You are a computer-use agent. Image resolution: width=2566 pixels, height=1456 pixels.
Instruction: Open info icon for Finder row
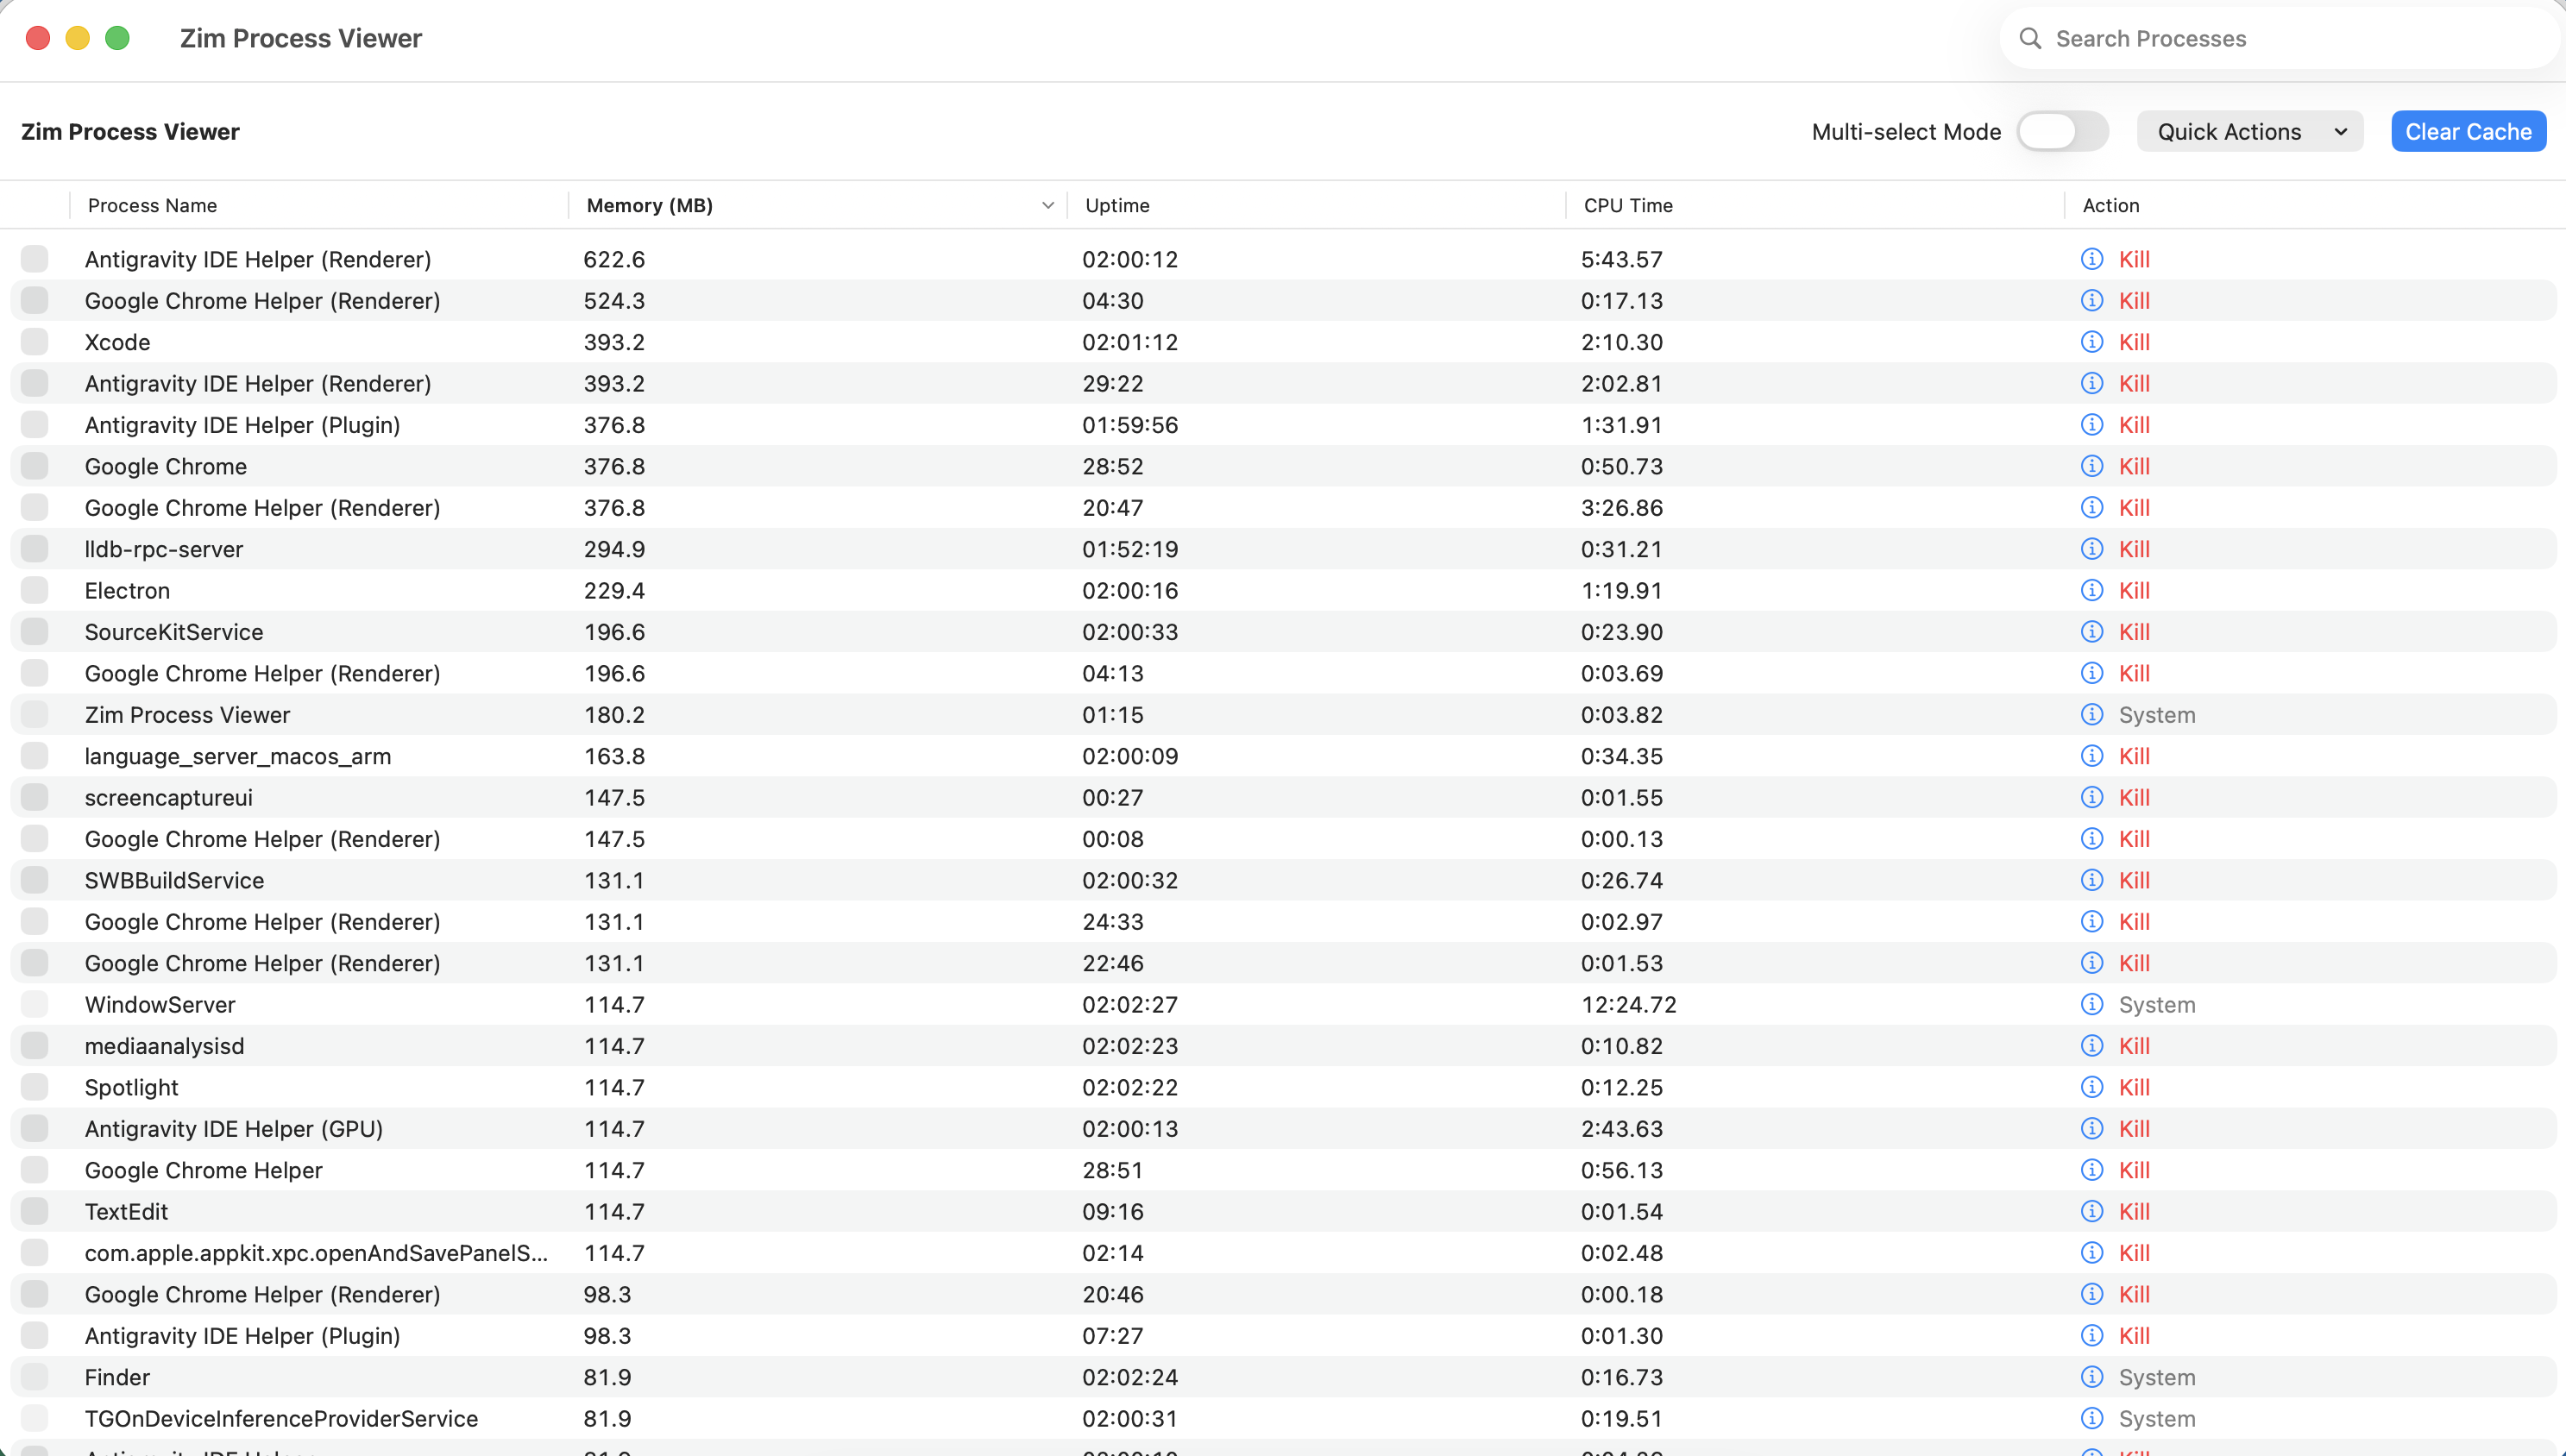point(2091,1377)
